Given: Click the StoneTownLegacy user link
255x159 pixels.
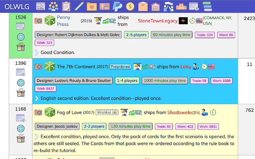Looking at the screenshot, I should (x=158, y=21).
